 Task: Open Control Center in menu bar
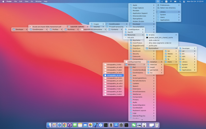coord(184,2)
